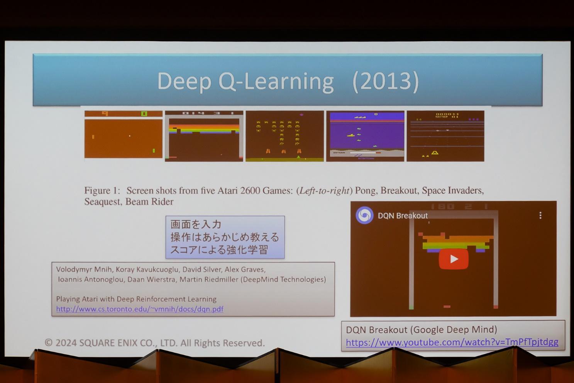Play the DQN Breakout YouTube video
574x383 pixels.
[x=454, y=259]
